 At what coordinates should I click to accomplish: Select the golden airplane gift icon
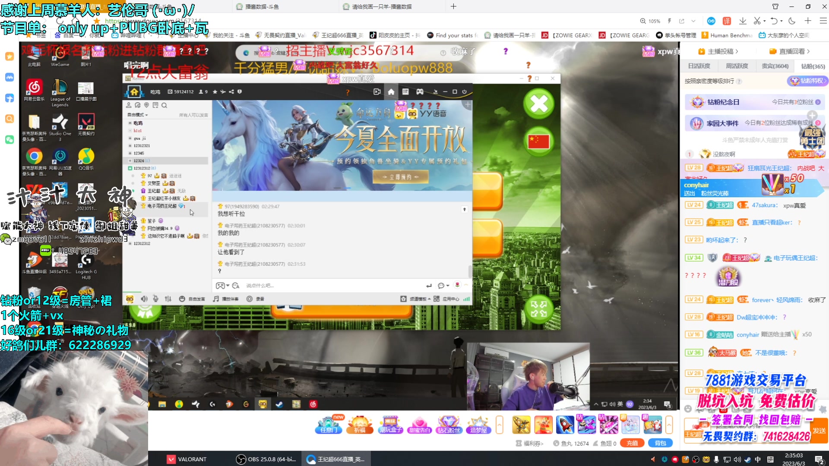pyautogui.click(x=521, y=425)
